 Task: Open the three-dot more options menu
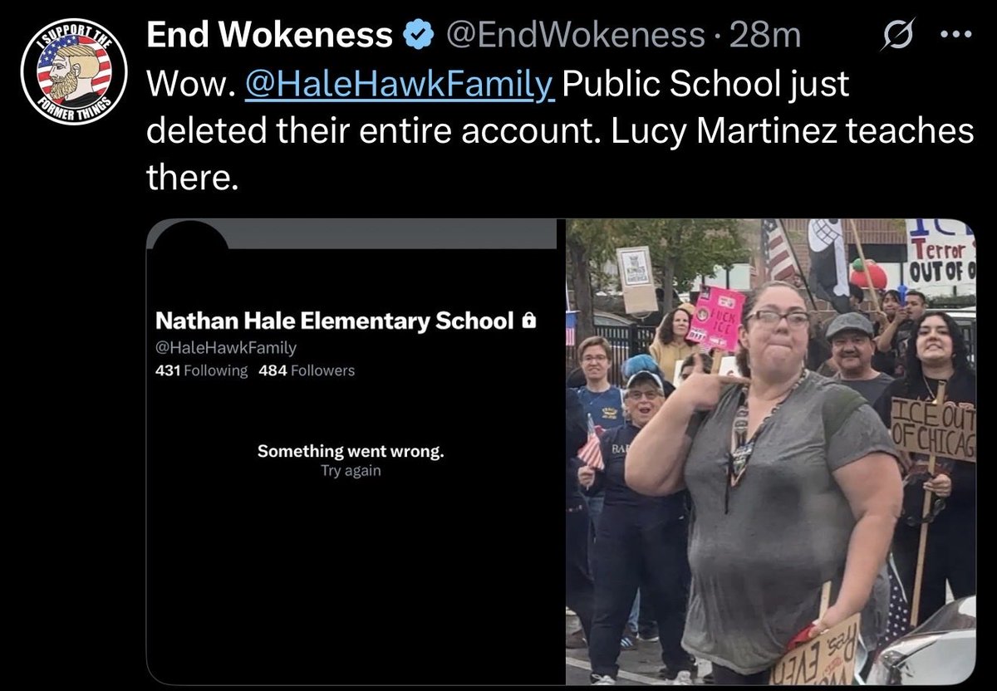959,37
